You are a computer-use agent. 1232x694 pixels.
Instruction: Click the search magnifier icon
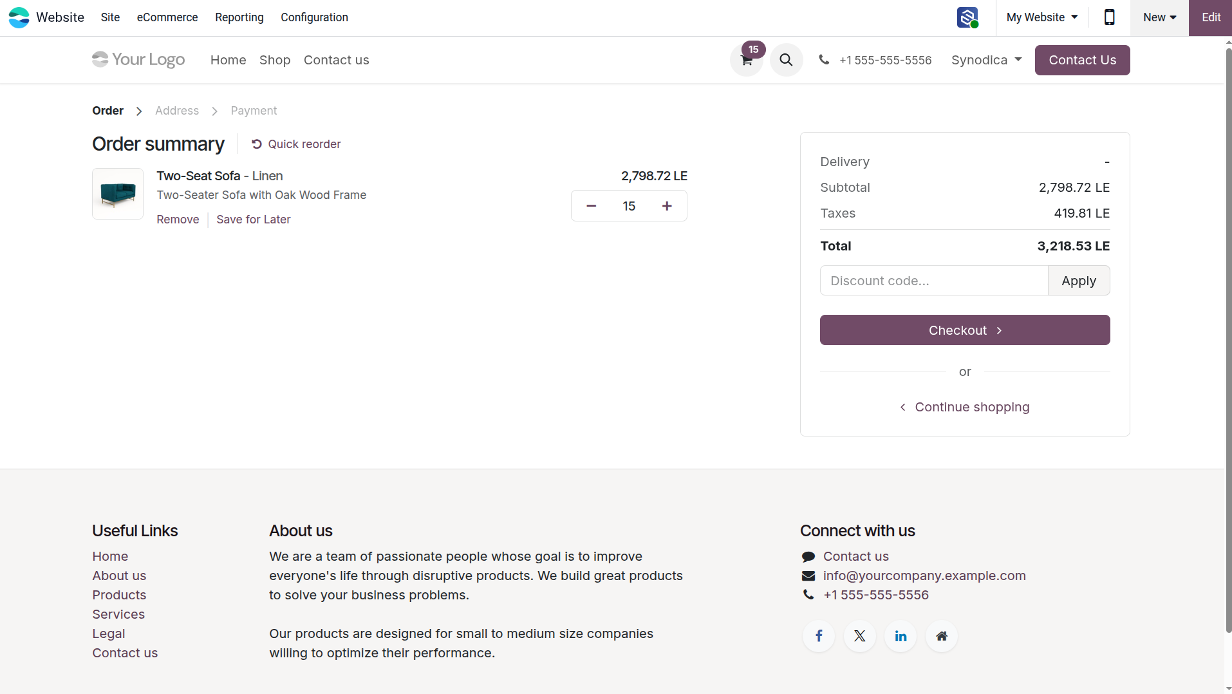pyautogui.click(x=786, y=60)
